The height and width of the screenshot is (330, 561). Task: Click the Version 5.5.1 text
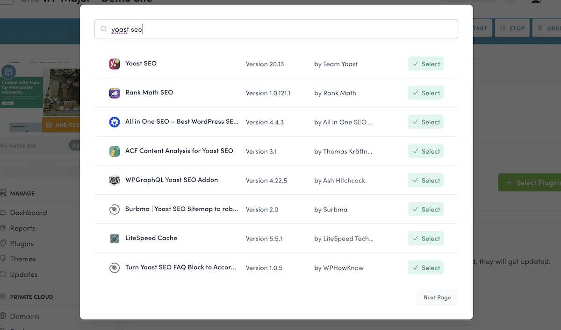[264, 239]
